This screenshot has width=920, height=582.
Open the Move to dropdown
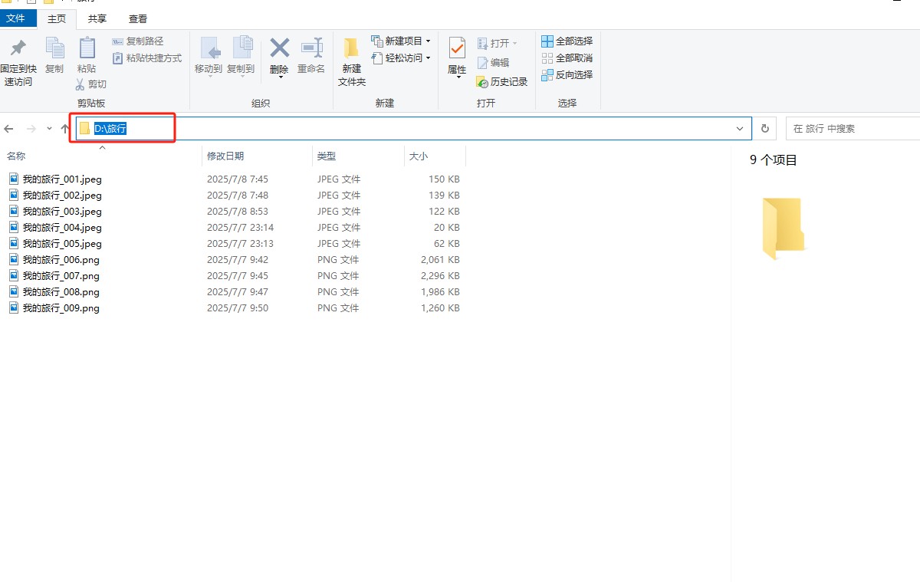tap(209, 56)
